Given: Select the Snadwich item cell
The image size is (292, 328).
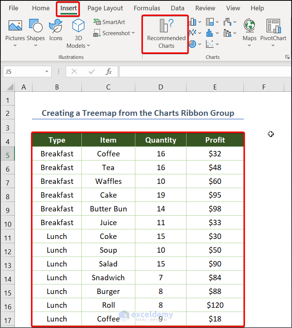Looking at the screenshot, I should pyautogui.click(x=108, y=278).
